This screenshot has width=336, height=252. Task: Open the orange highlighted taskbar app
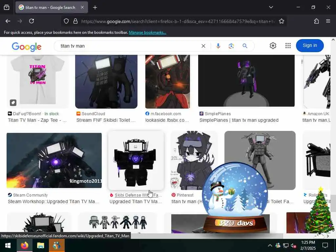[56, 245]
